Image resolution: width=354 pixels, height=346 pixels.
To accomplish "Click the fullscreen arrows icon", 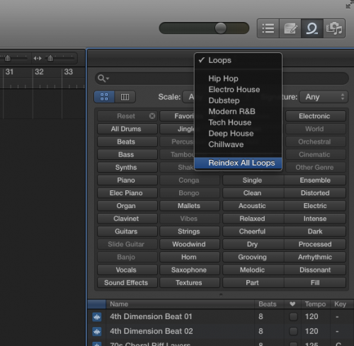I will coord(350,5).
